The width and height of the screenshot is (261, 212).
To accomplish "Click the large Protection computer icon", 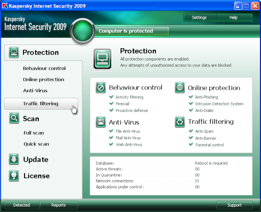I will [x=102, y=59].
